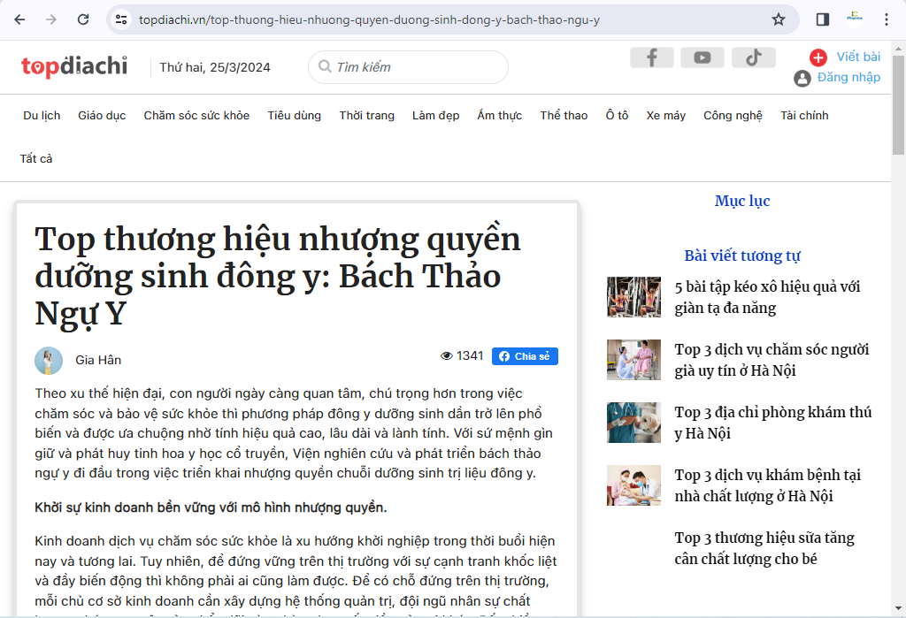Select the Ẩm thực menu item

500,116
